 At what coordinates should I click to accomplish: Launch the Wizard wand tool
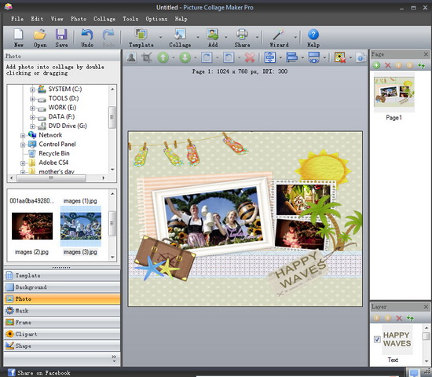point(279,35)
